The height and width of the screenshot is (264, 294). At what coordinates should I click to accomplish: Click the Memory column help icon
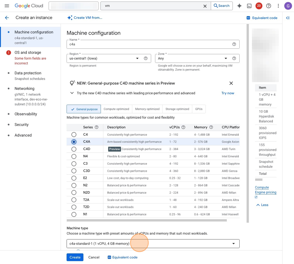point(211,127)
